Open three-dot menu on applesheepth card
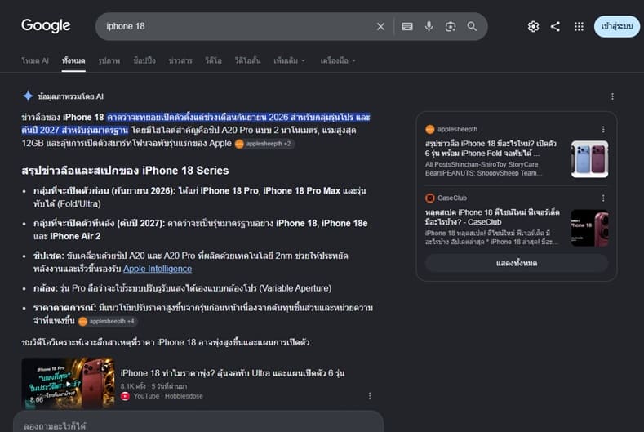The image size is (644, 432). pos(603,130)
